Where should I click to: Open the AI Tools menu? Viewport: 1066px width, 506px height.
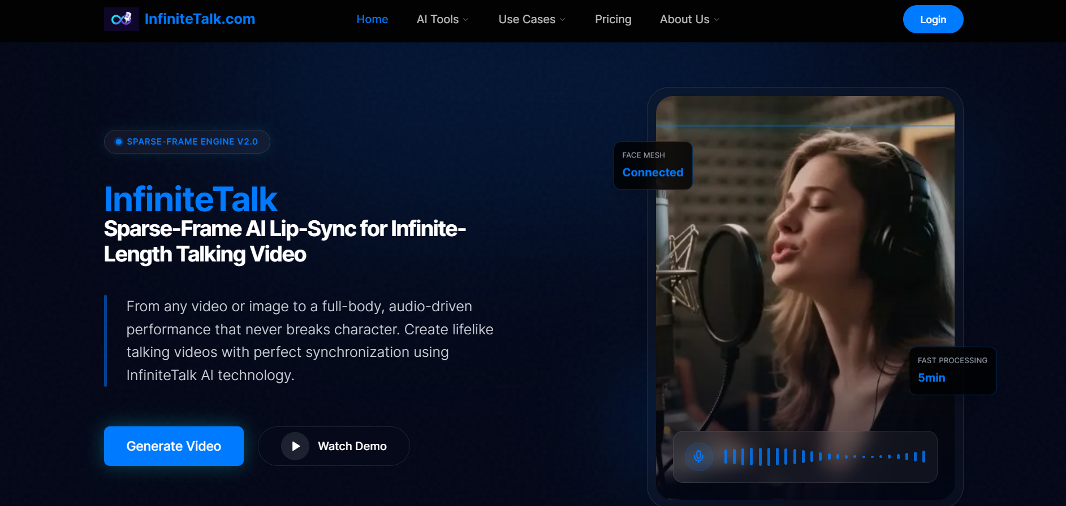point(438,19)
